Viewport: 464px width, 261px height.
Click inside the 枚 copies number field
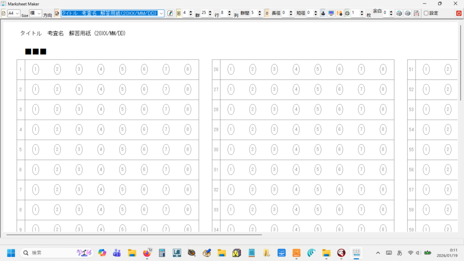click(357, 13)
